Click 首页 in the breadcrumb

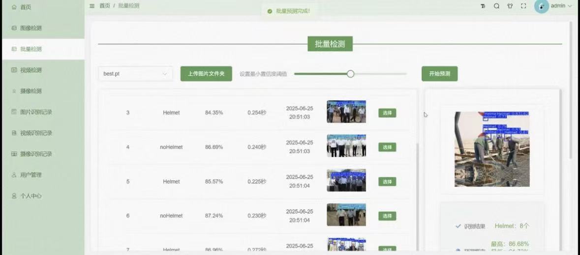(x=105, y=6)
